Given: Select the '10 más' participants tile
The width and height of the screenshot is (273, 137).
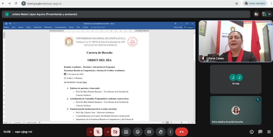Looking at the screenshot, I should tap(236, 79).
